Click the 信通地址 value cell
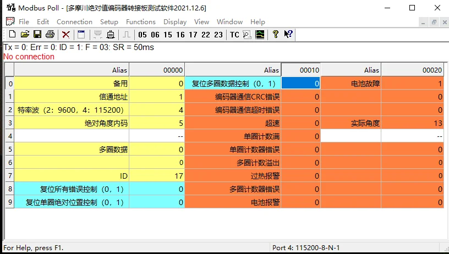Viewport: 449px width, 254px height. pyautogui.click(x=157, y=97)
